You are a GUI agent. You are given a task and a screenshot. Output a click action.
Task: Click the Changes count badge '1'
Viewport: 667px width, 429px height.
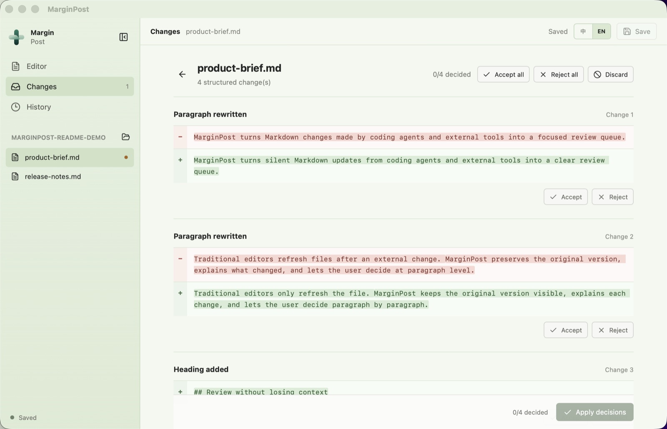[x=127, y=87]
